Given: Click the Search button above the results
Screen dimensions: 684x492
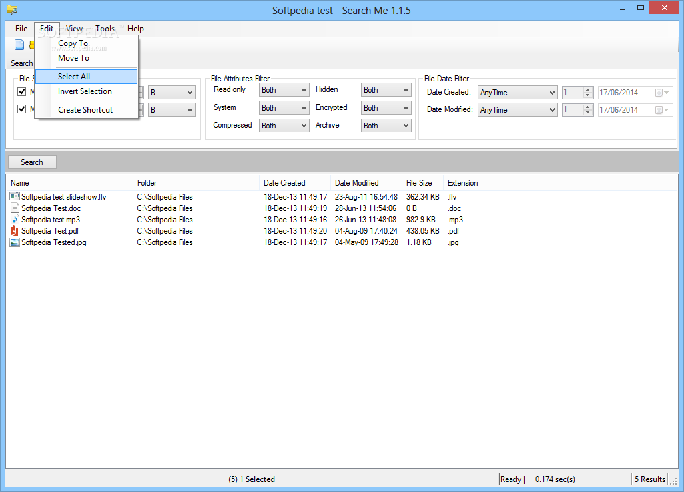Looking at the screenshot, I should tap(32, 162).
